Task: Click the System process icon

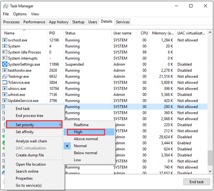Action: point(5,46)
